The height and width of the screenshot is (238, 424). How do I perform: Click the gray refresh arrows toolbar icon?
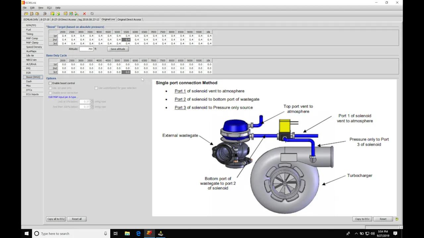[92, 14]
